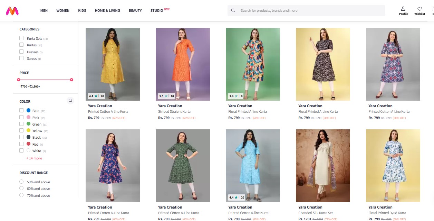Click the 'Floral Printed Dyed Kurta' title
This screenshot has width=434, height=221.
[x=387, y=213]
